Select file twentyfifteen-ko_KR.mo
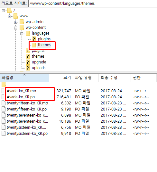 tap(27, 103)
